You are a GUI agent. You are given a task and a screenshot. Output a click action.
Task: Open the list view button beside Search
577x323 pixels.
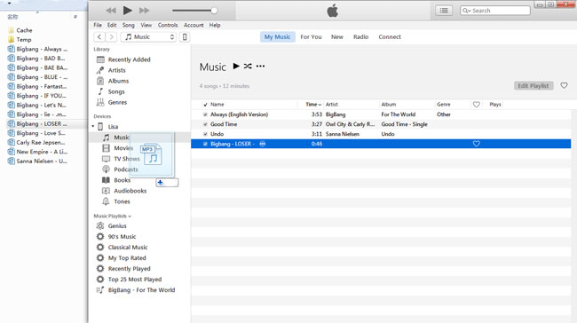(444, 11)
